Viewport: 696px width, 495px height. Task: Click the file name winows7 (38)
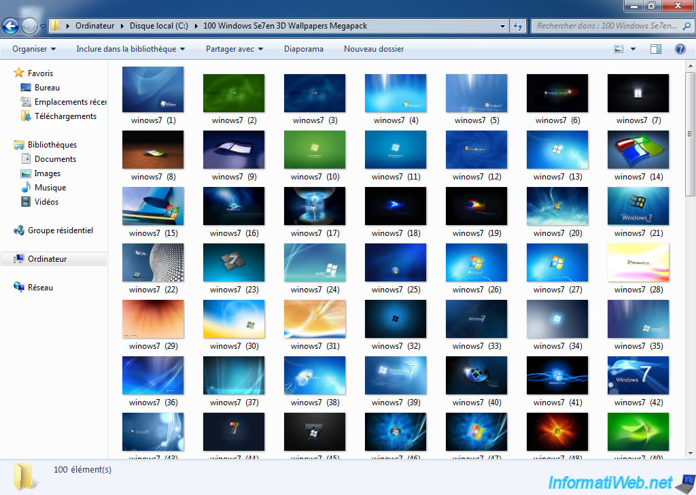(x=315, y=403)
